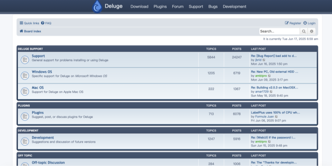View latest post icon in Windows OS row
The width and height of the screenshot is (332, 166).
(269, 76)
